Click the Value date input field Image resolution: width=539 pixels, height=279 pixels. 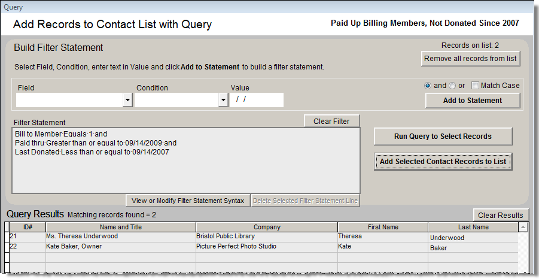coord(257,99)
